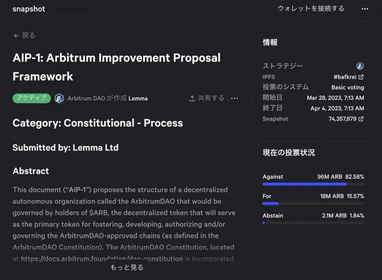Click the ウォレットを接続する connect wallet button
Screen dimensions: 382x280
pyautogui.click(x=311, y=9)
